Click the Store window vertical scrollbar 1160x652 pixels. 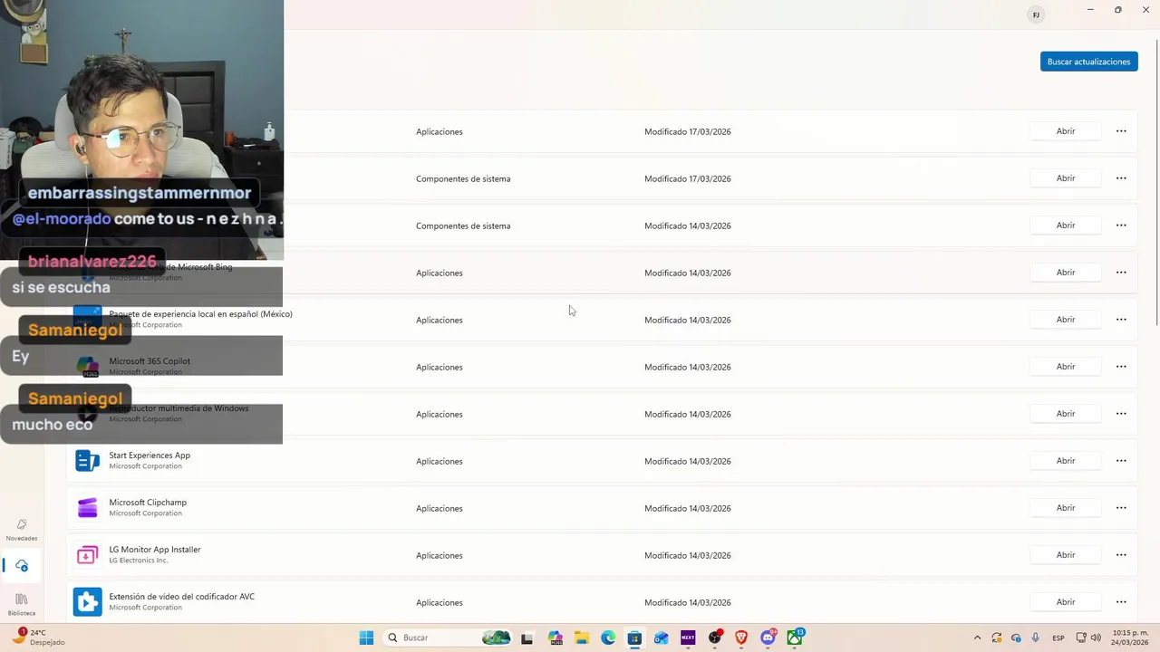click(x=1155, y=181)
